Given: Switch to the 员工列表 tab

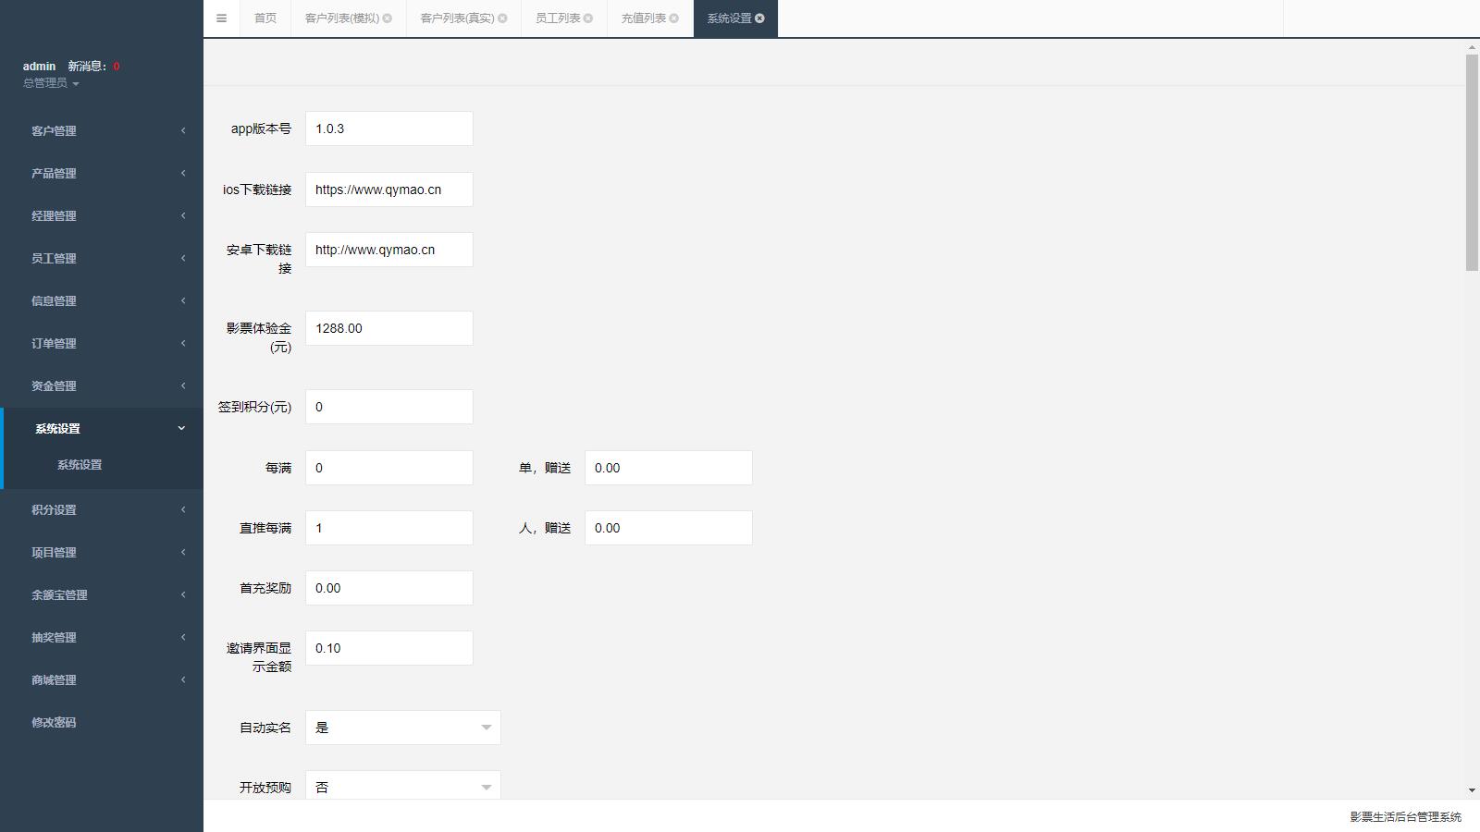Looking at the screenshot, I should click(557, 18).
